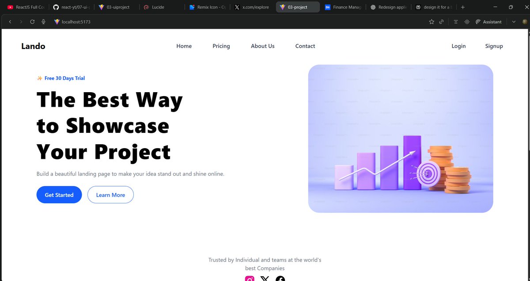Select Pricing in the navigation menu

[x=221, y=46]
